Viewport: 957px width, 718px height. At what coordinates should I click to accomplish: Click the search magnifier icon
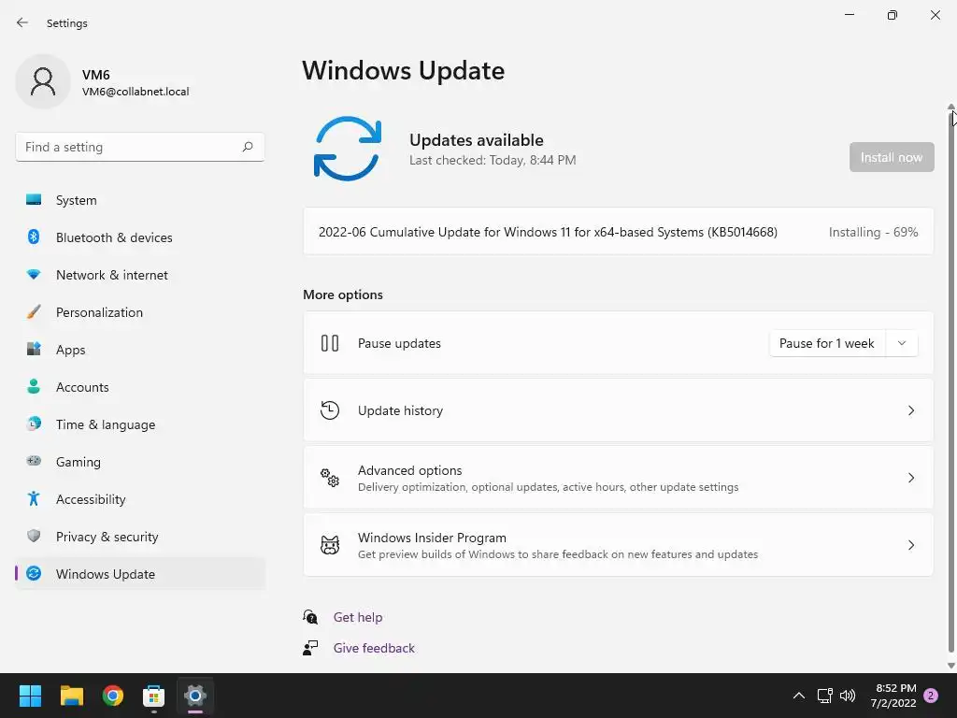pyautogui.click(x=247, y=147)
